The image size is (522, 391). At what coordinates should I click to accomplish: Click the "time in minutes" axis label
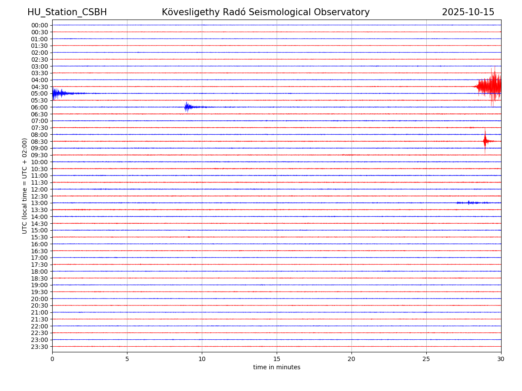click(277, 367)
